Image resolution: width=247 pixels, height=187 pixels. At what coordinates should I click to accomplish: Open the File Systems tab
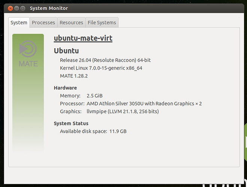click(x=102, y=22)
